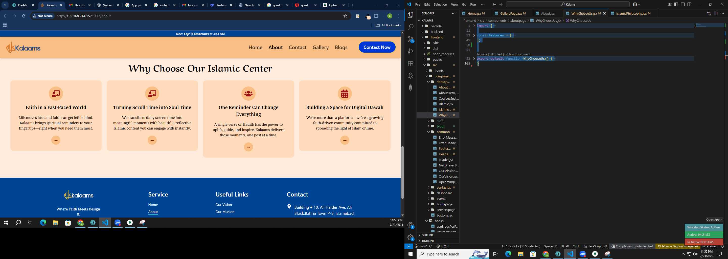Screen dimensions: 728x259
Task: Open OurVision.jsx file in Explorer
Action: click(x=448, y=177)
